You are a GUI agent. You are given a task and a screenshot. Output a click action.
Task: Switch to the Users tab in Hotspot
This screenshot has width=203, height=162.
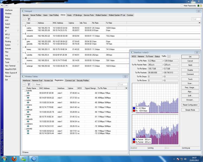(45, 15)
